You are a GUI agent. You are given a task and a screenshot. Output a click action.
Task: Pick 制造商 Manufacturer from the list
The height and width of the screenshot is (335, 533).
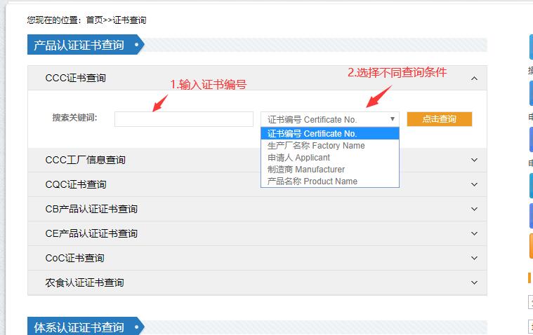[x=306, y=170]
